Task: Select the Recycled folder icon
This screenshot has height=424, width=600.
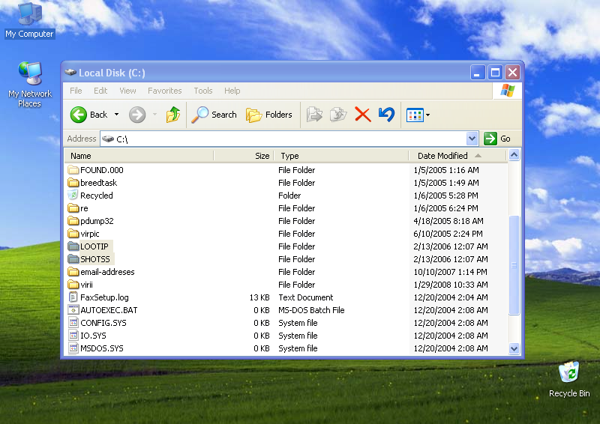Action: click(x=73, y=195)
